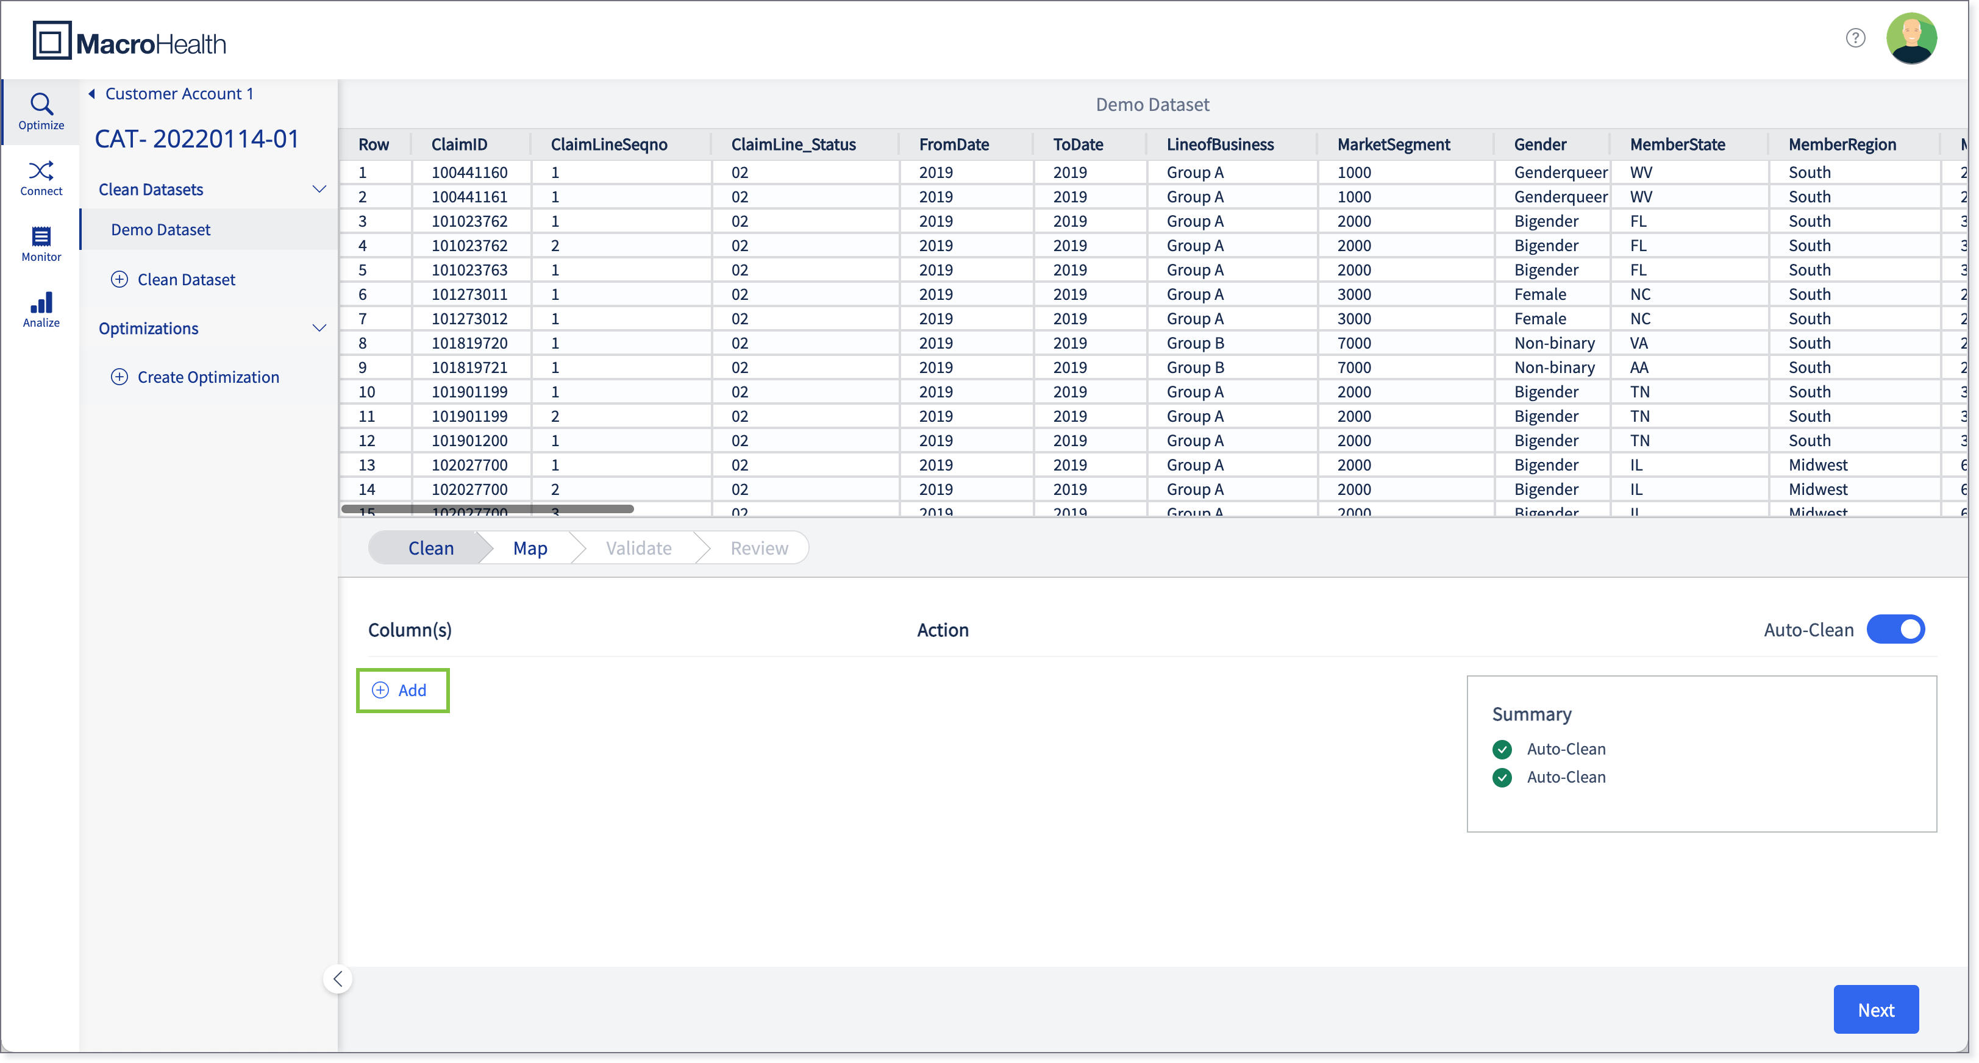Viewport: 1979px width, 1063px height.
Task: Click the second Auto-Clean green checkmark in Summary
Action: [1502, 778]
